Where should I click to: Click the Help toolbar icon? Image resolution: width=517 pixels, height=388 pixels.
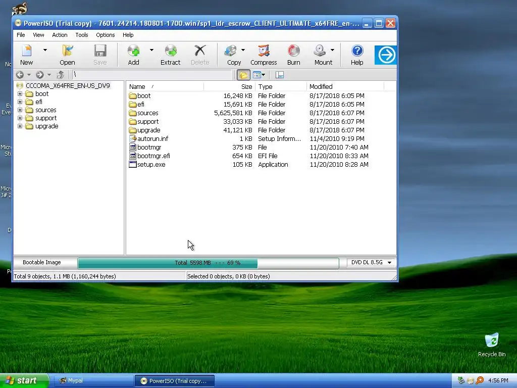(357, 55)
